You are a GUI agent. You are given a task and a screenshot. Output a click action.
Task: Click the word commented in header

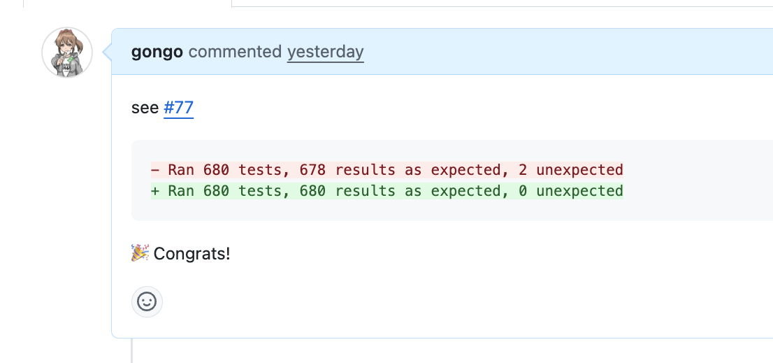[235, 52]
